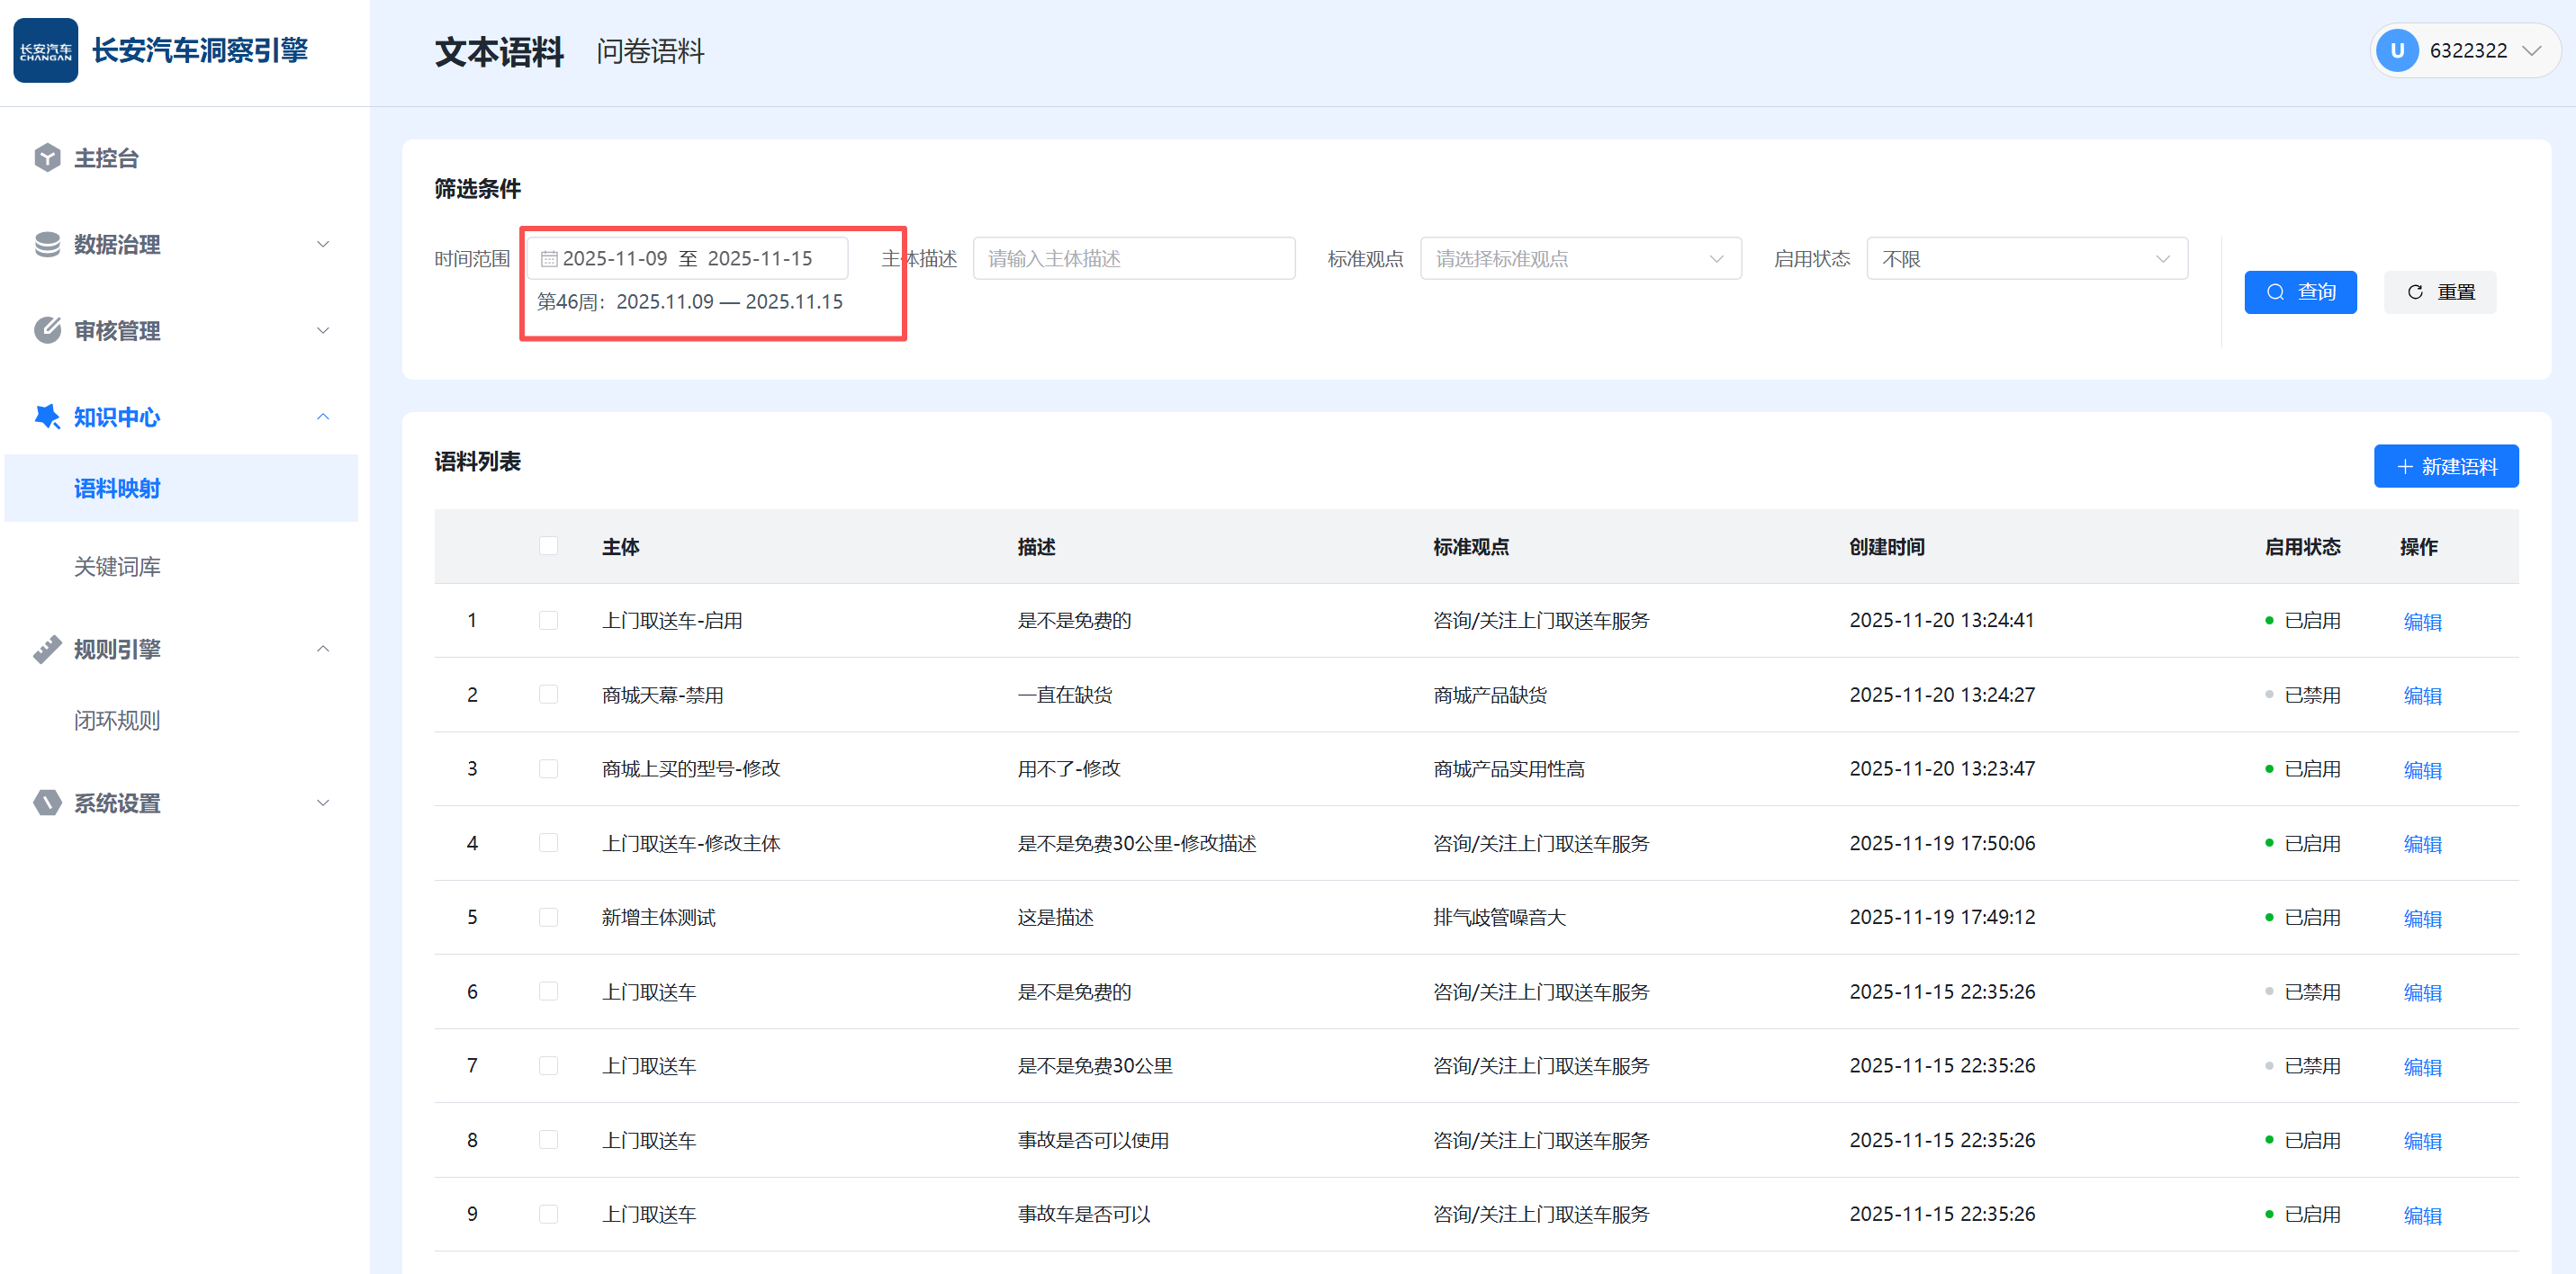The image size is (2576, 1274).
Task: Click the Changan logo icon
Action: point(45,50)
